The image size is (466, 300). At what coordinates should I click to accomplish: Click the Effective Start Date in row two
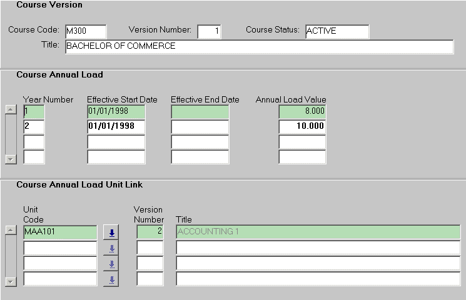pos(116,126)
